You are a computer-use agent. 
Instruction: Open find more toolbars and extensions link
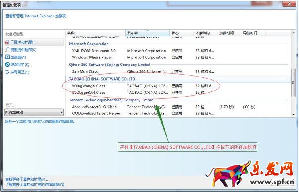pos(26,179)
